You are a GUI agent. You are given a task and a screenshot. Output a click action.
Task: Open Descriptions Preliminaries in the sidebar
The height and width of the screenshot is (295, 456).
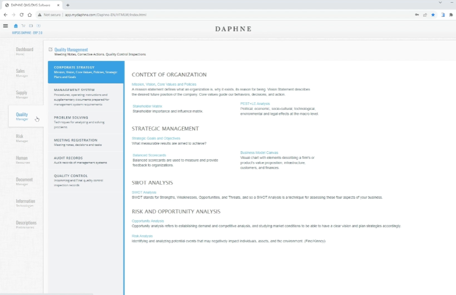pos(26,224)
